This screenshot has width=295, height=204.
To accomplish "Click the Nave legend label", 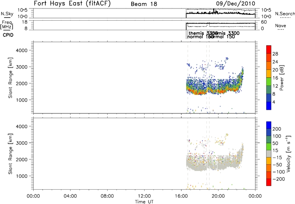I will (280, 26).
